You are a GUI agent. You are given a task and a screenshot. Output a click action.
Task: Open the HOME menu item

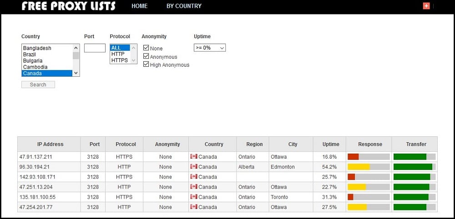point(139,6)
